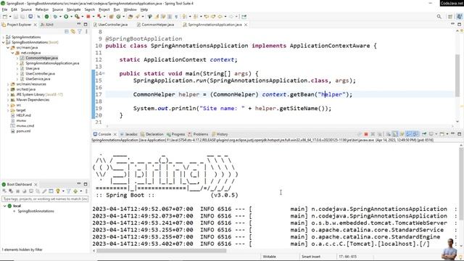The height and width of the screenshot is (261, 464).
Task: Open the Window menu
Action: (130, 9)
